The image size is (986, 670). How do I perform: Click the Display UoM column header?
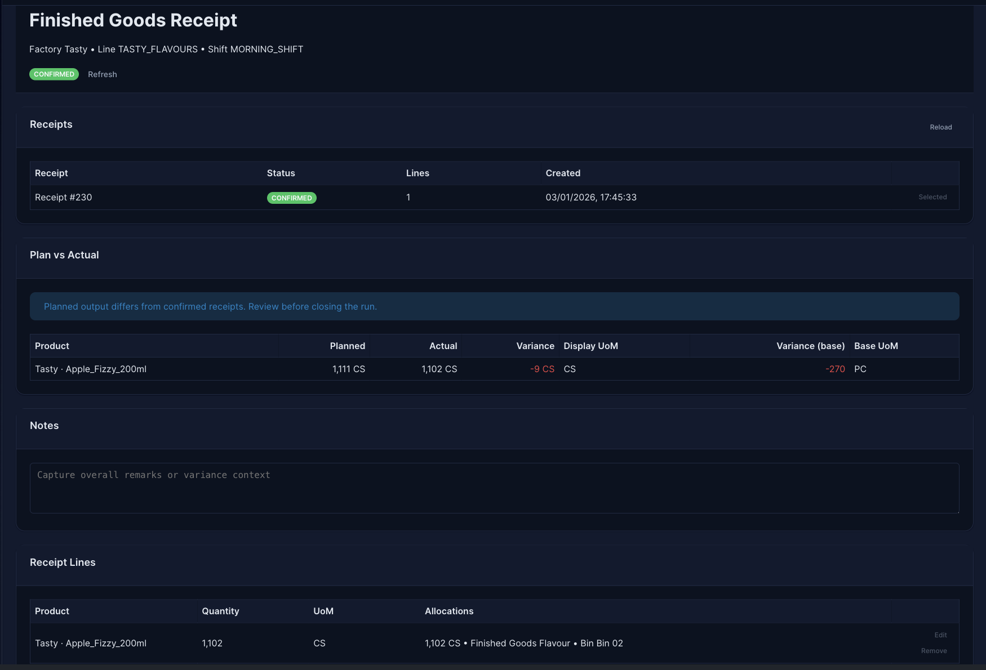pyautogui.click(x=590, y=346)
